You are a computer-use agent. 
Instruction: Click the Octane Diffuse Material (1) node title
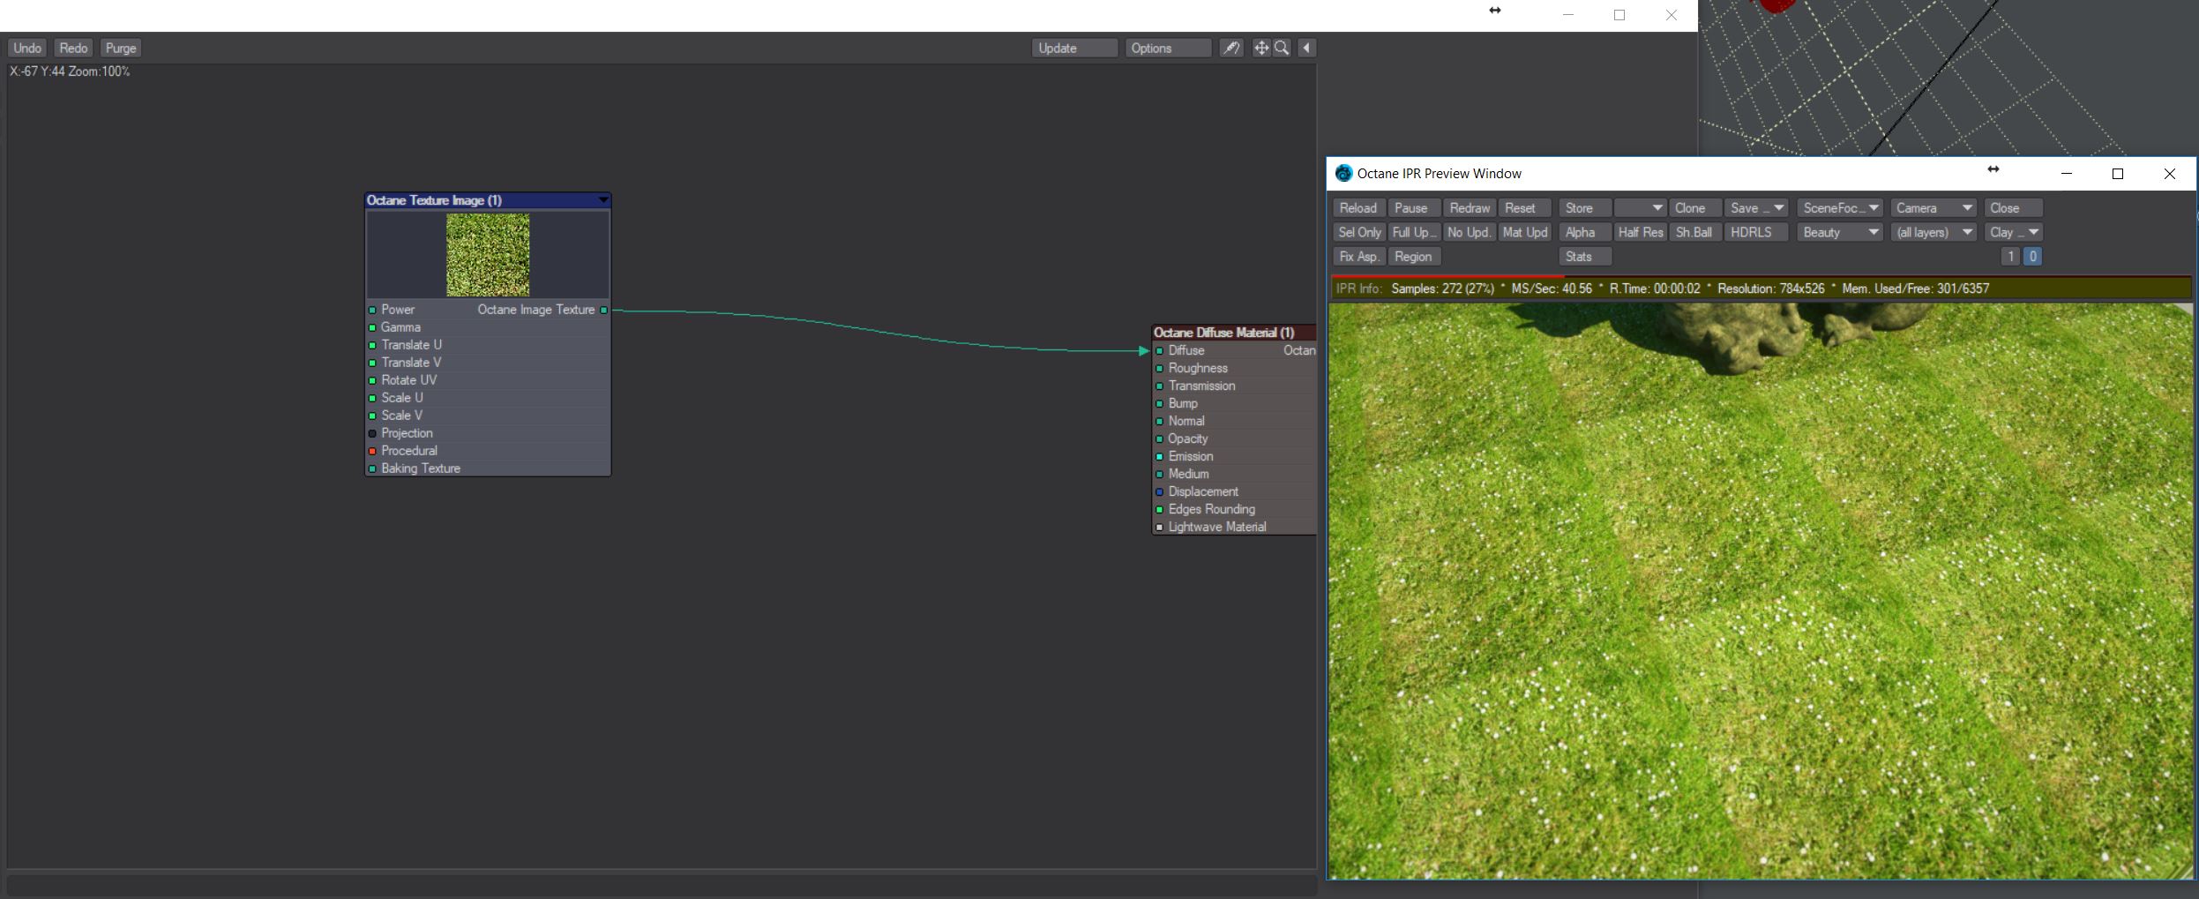(x=1224, y=333)
